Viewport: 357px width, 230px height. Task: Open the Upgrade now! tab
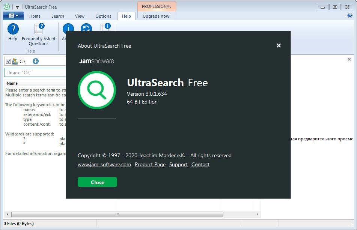[157, 16]
